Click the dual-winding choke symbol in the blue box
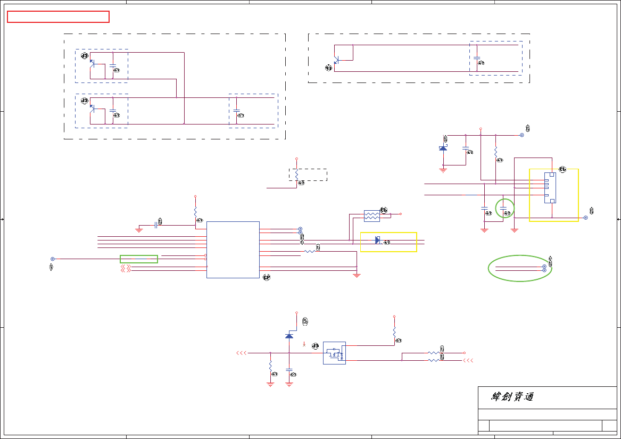621x439 pixels. click(x=372, y=216)
